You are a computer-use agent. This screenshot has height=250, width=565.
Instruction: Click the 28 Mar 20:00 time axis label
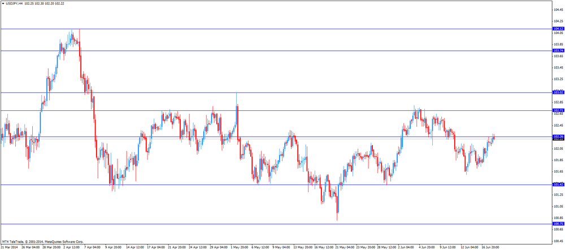51,247
